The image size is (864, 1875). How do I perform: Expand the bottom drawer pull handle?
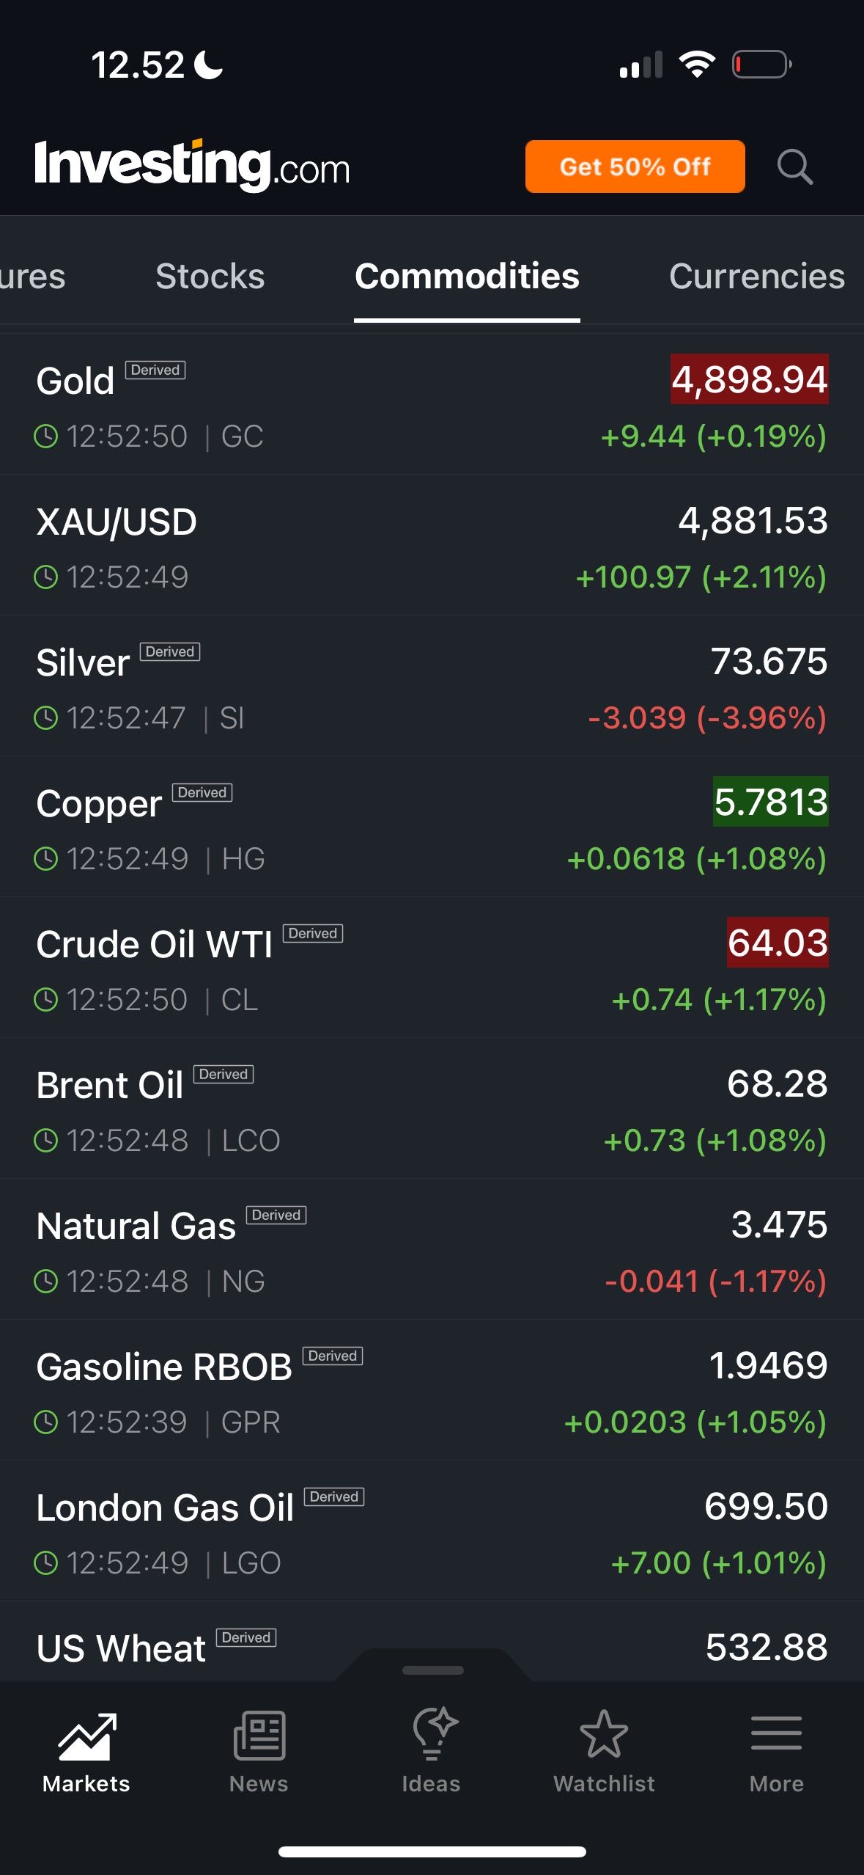pos(432,1670)
